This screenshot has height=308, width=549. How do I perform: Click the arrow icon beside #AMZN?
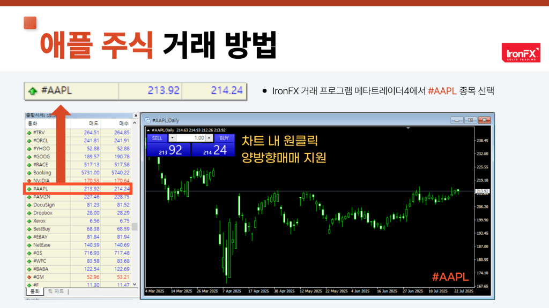29,197
